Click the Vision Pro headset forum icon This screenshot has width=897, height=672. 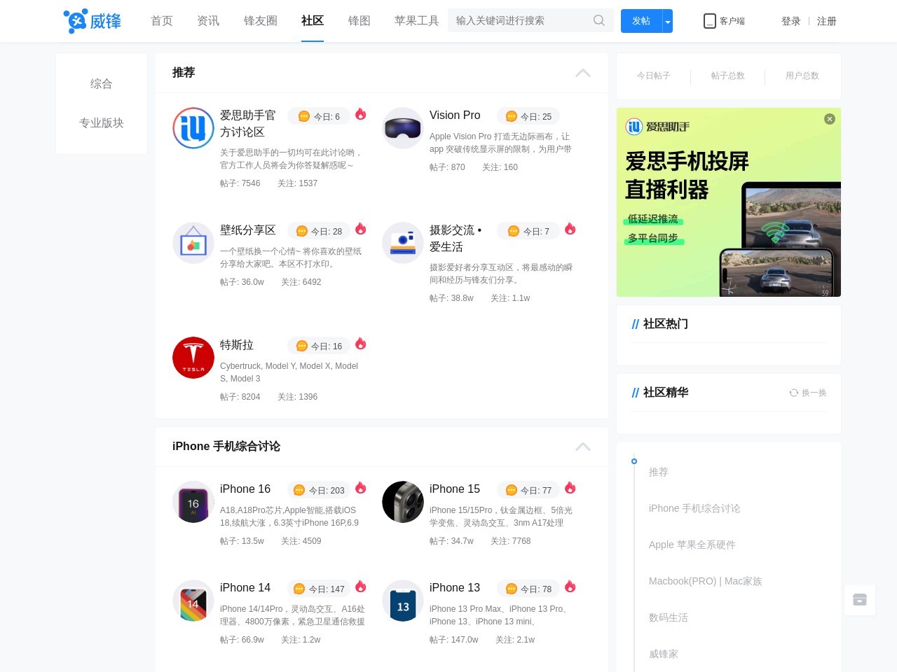(402, 128)
